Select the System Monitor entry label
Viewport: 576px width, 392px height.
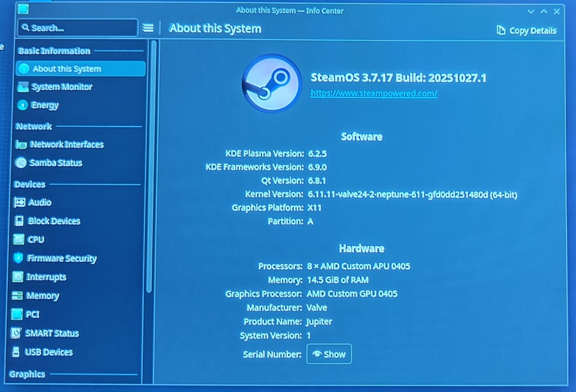pyautogui.click(x=62, y=87)
